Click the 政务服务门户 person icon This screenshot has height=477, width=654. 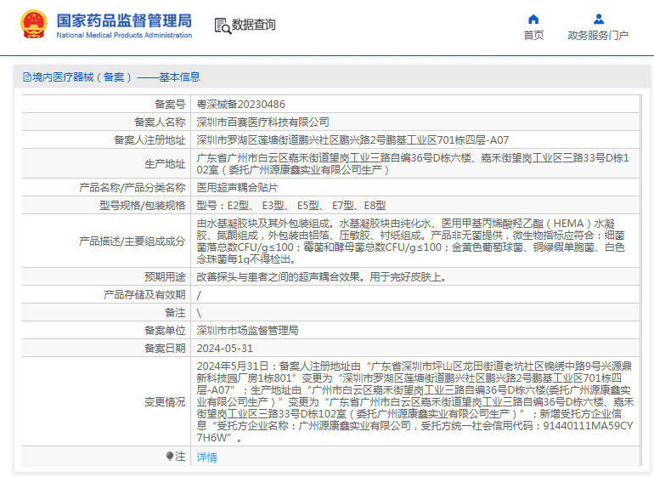(599, 20)
